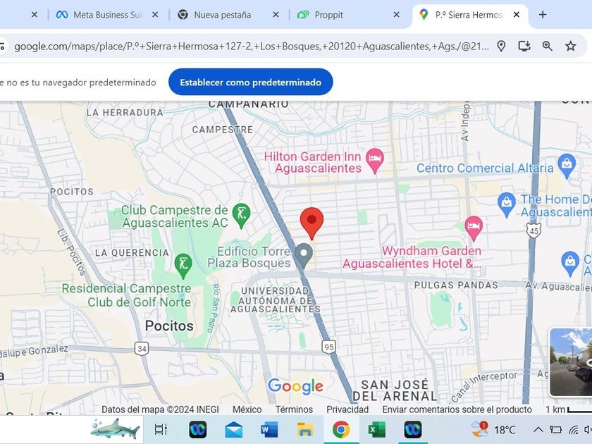Click Datos del mapa ©2024 INEGI text
Image resolution: width=592 pixels, height=444 pixels.
coord(160,409)
